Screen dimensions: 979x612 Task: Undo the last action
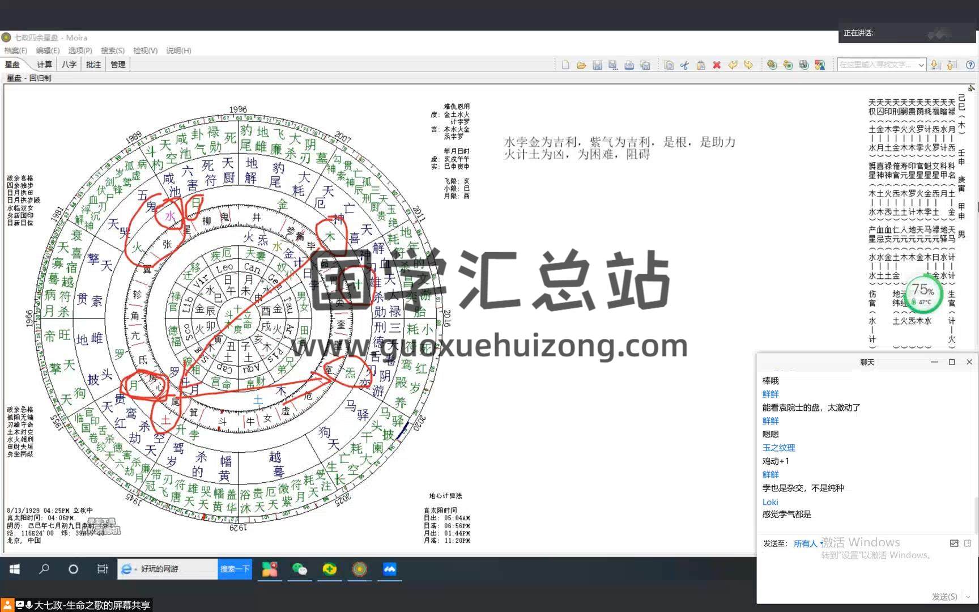[733, 65]
